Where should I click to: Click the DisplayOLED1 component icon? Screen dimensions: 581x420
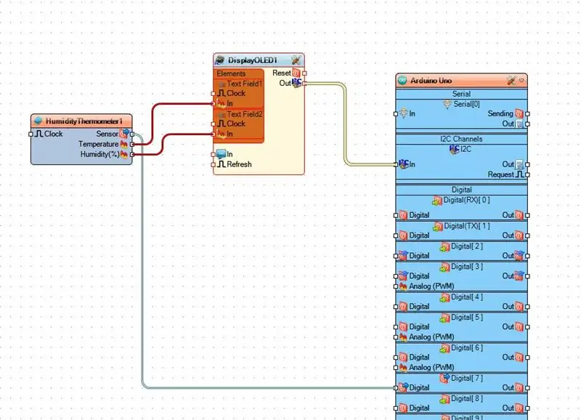tap(220, 60)
